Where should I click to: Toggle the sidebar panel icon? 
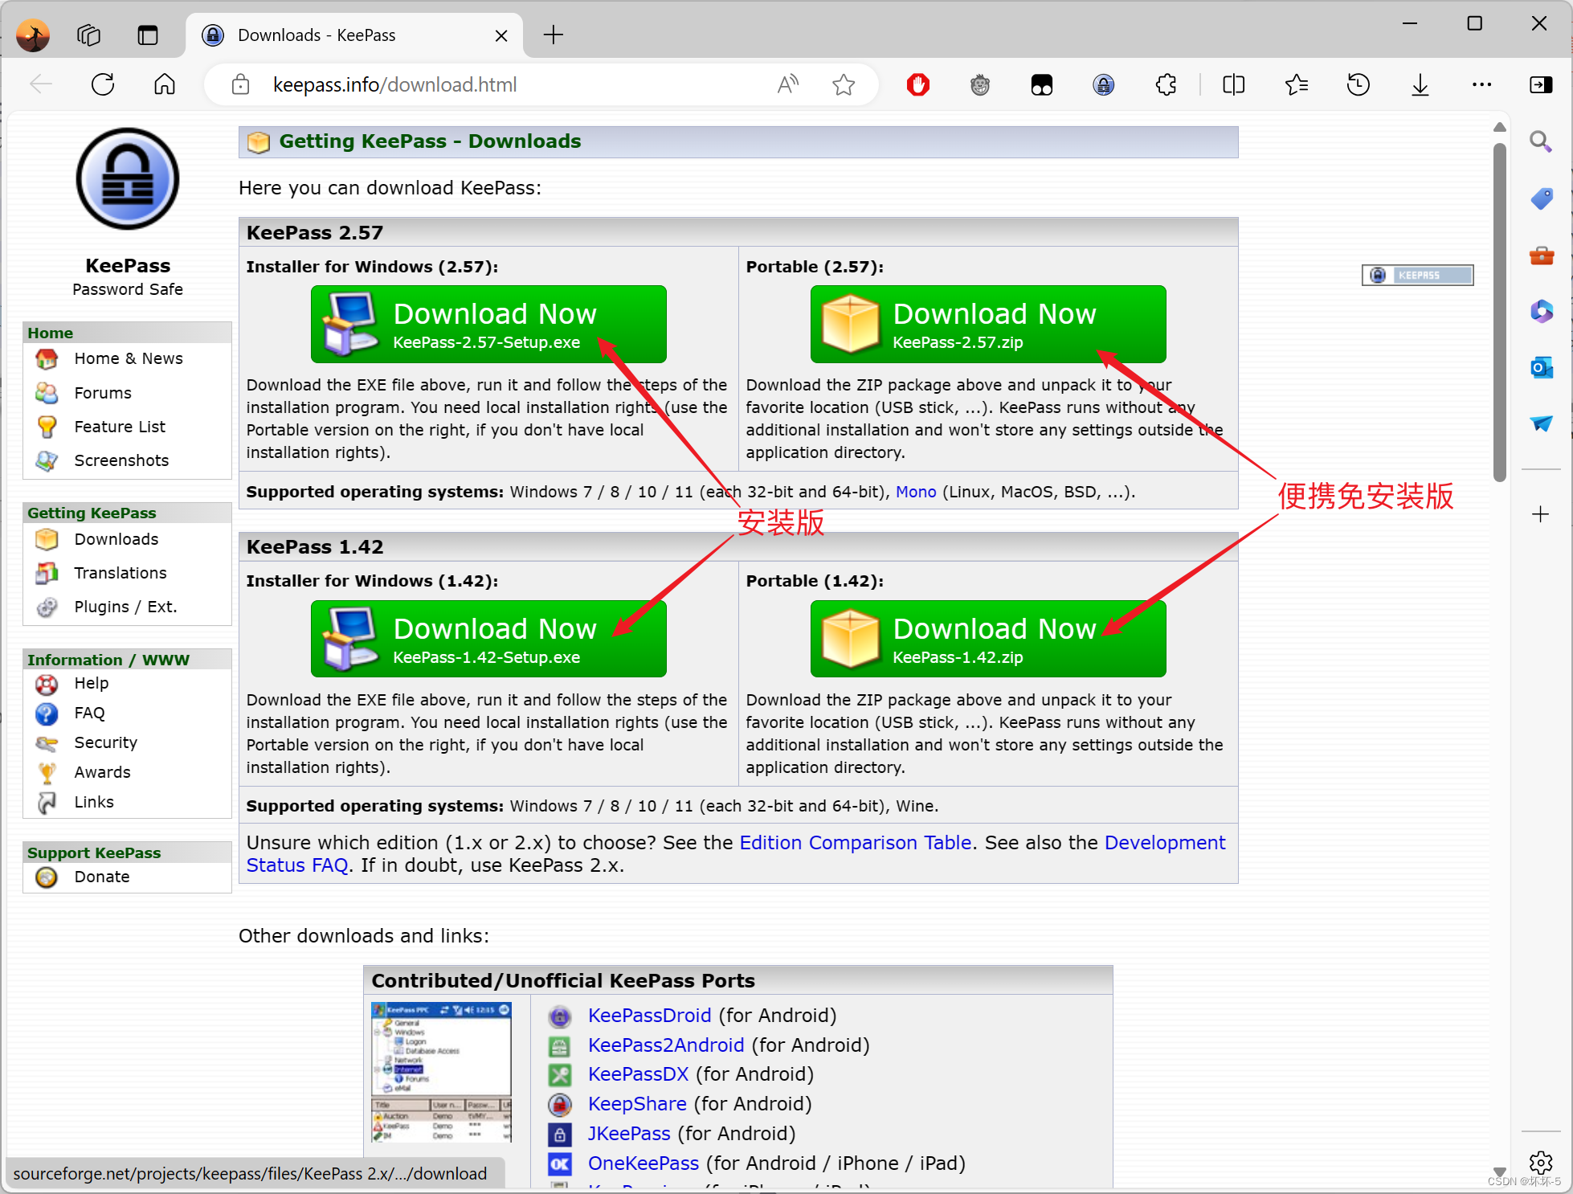click(1541, 84)
